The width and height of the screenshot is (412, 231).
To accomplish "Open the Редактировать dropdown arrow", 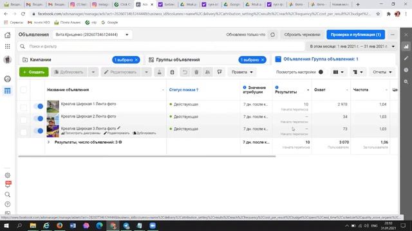I will tap(147, 72).
